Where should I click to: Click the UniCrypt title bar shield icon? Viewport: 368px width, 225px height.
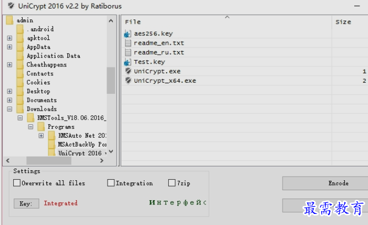(x=11, y=6)
